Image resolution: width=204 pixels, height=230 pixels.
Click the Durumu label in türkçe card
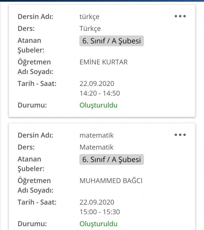tap(32, 105)
